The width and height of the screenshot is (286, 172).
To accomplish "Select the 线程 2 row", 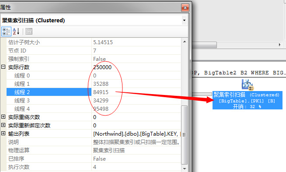I will coord(94,92).
